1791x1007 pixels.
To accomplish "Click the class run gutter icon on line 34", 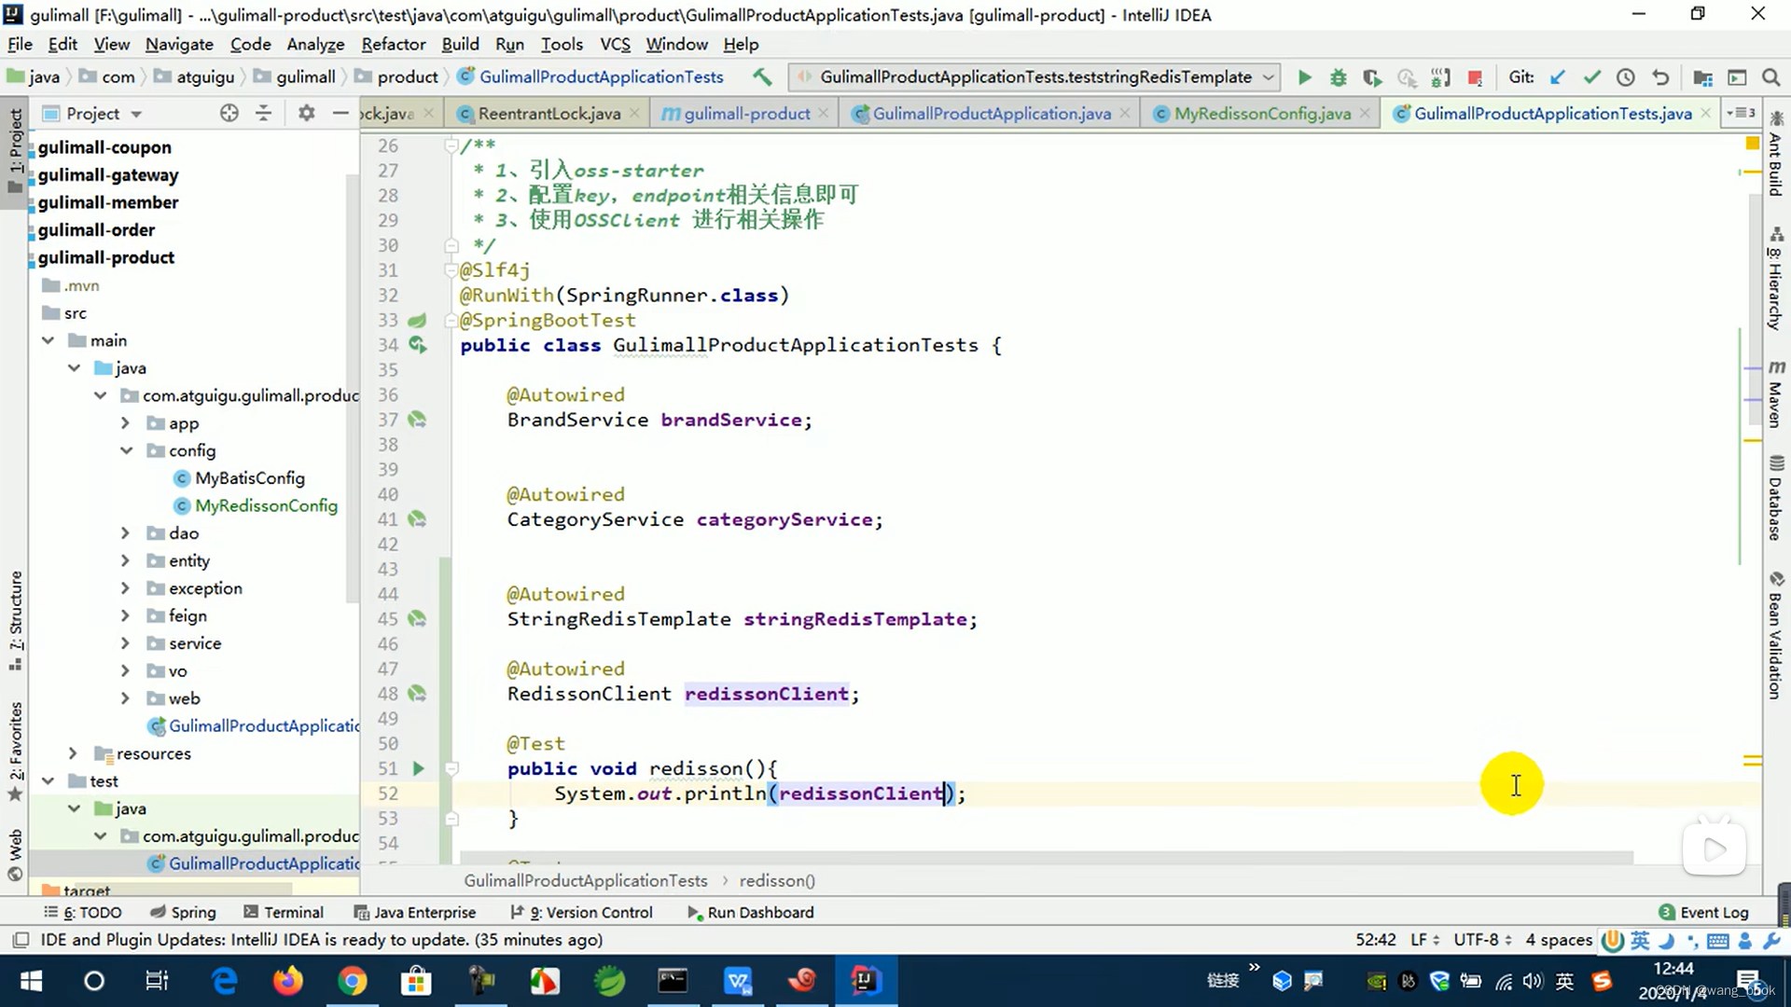I will click(x=418, y=345).
